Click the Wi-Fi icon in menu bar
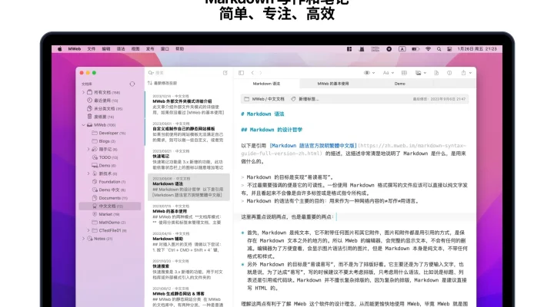This screenshot has height=307, width=554. pyautogui.click(x=428, y=49)
